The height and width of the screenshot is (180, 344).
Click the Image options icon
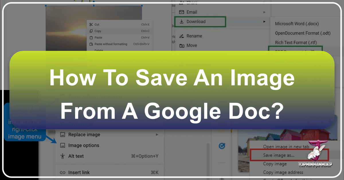tap(62, 145)
